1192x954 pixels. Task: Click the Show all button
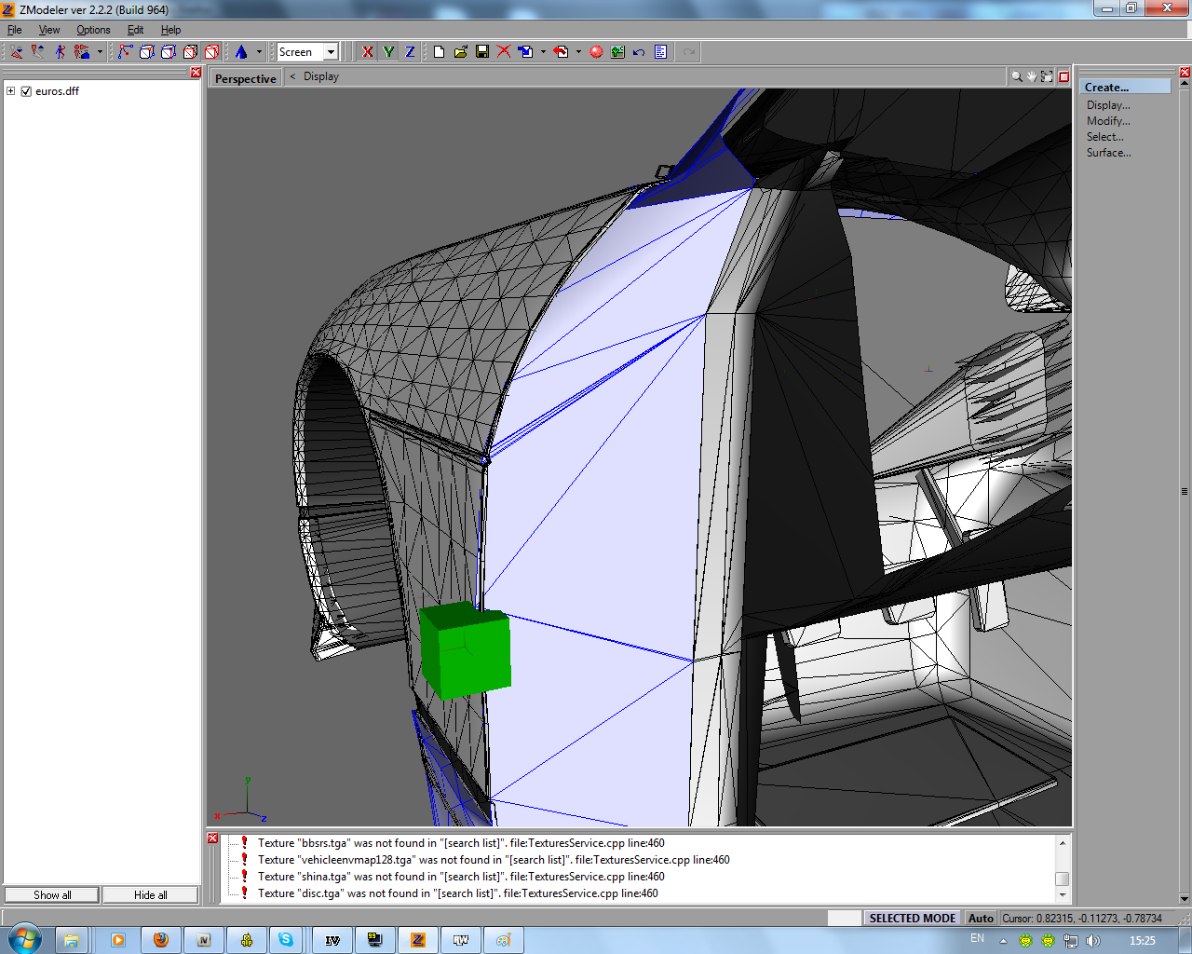point(52,895)
